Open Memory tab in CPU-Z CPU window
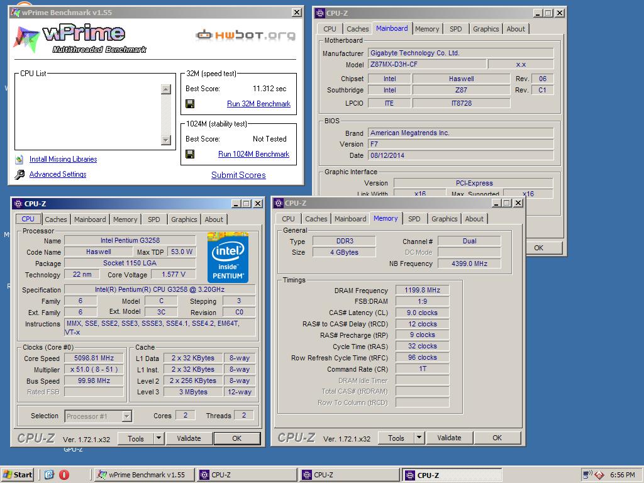The width and height of the screenshot is (644, 483). tap(125, 219)
